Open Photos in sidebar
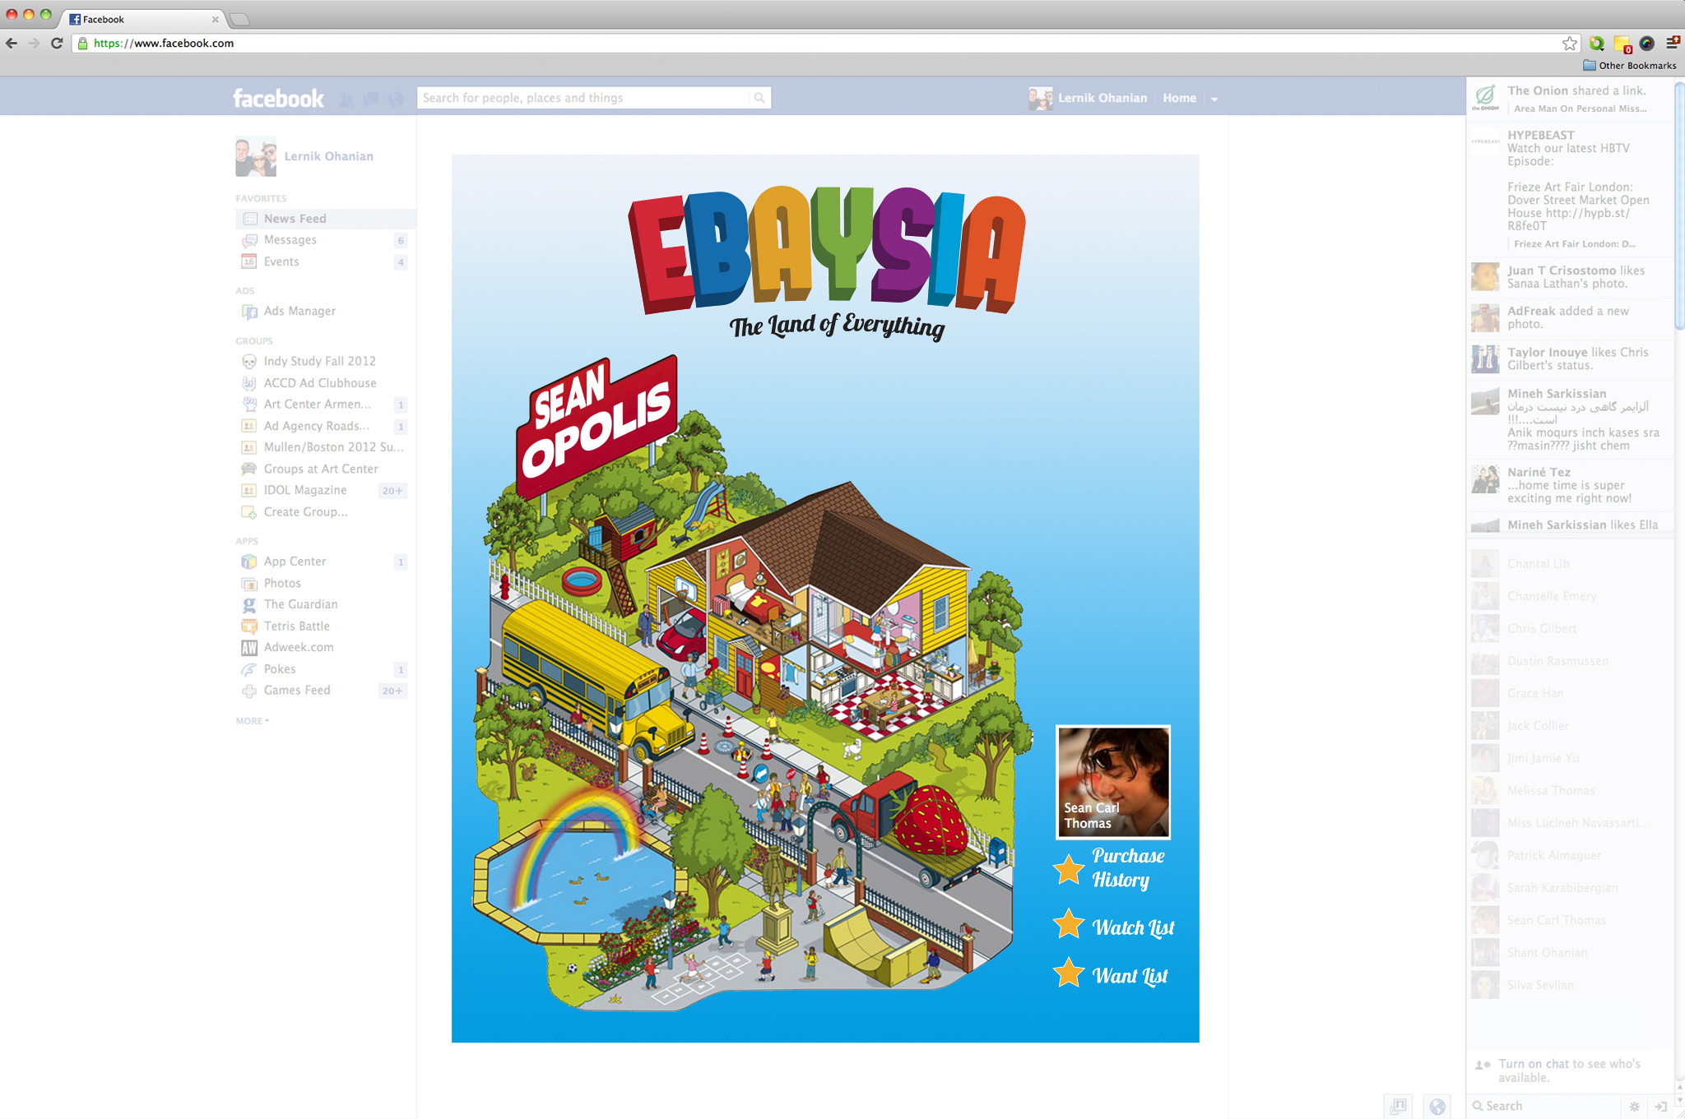The width and height of the screenshot is (1685, 1119). (x=282, y=583)
